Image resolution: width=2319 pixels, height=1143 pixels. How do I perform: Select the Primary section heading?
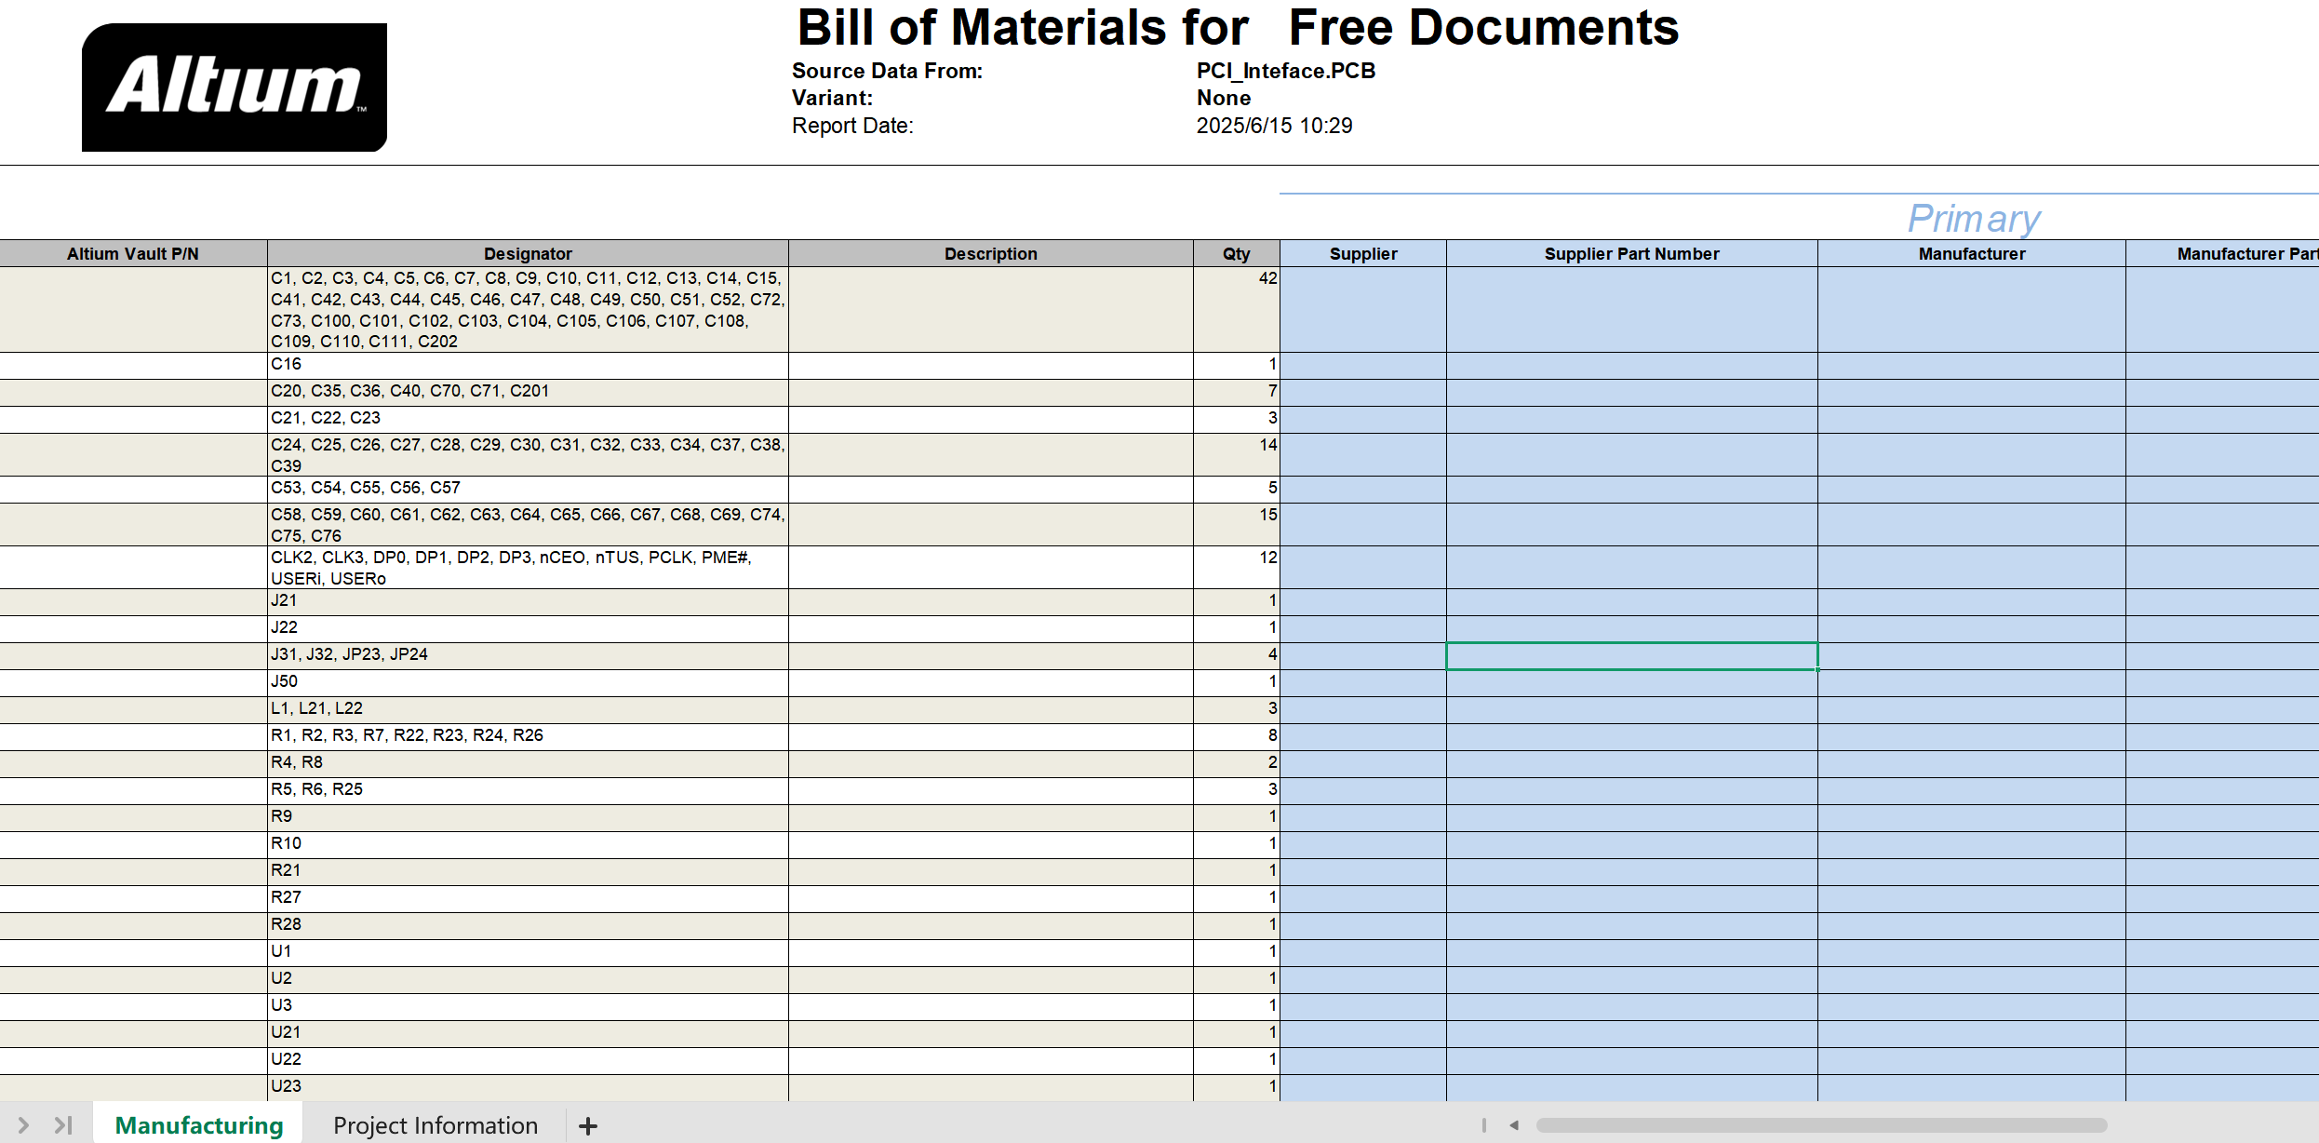[1973, 219]
